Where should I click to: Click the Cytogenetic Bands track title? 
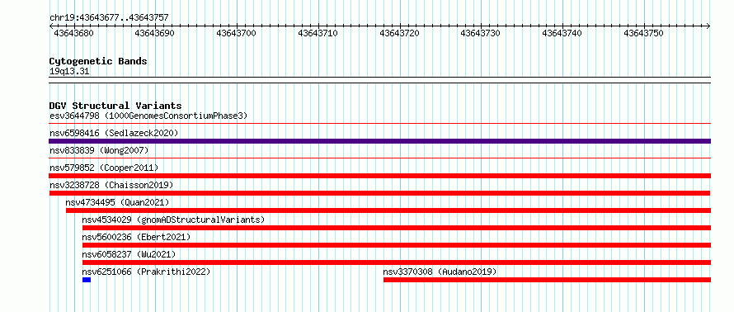click(98, 61)
